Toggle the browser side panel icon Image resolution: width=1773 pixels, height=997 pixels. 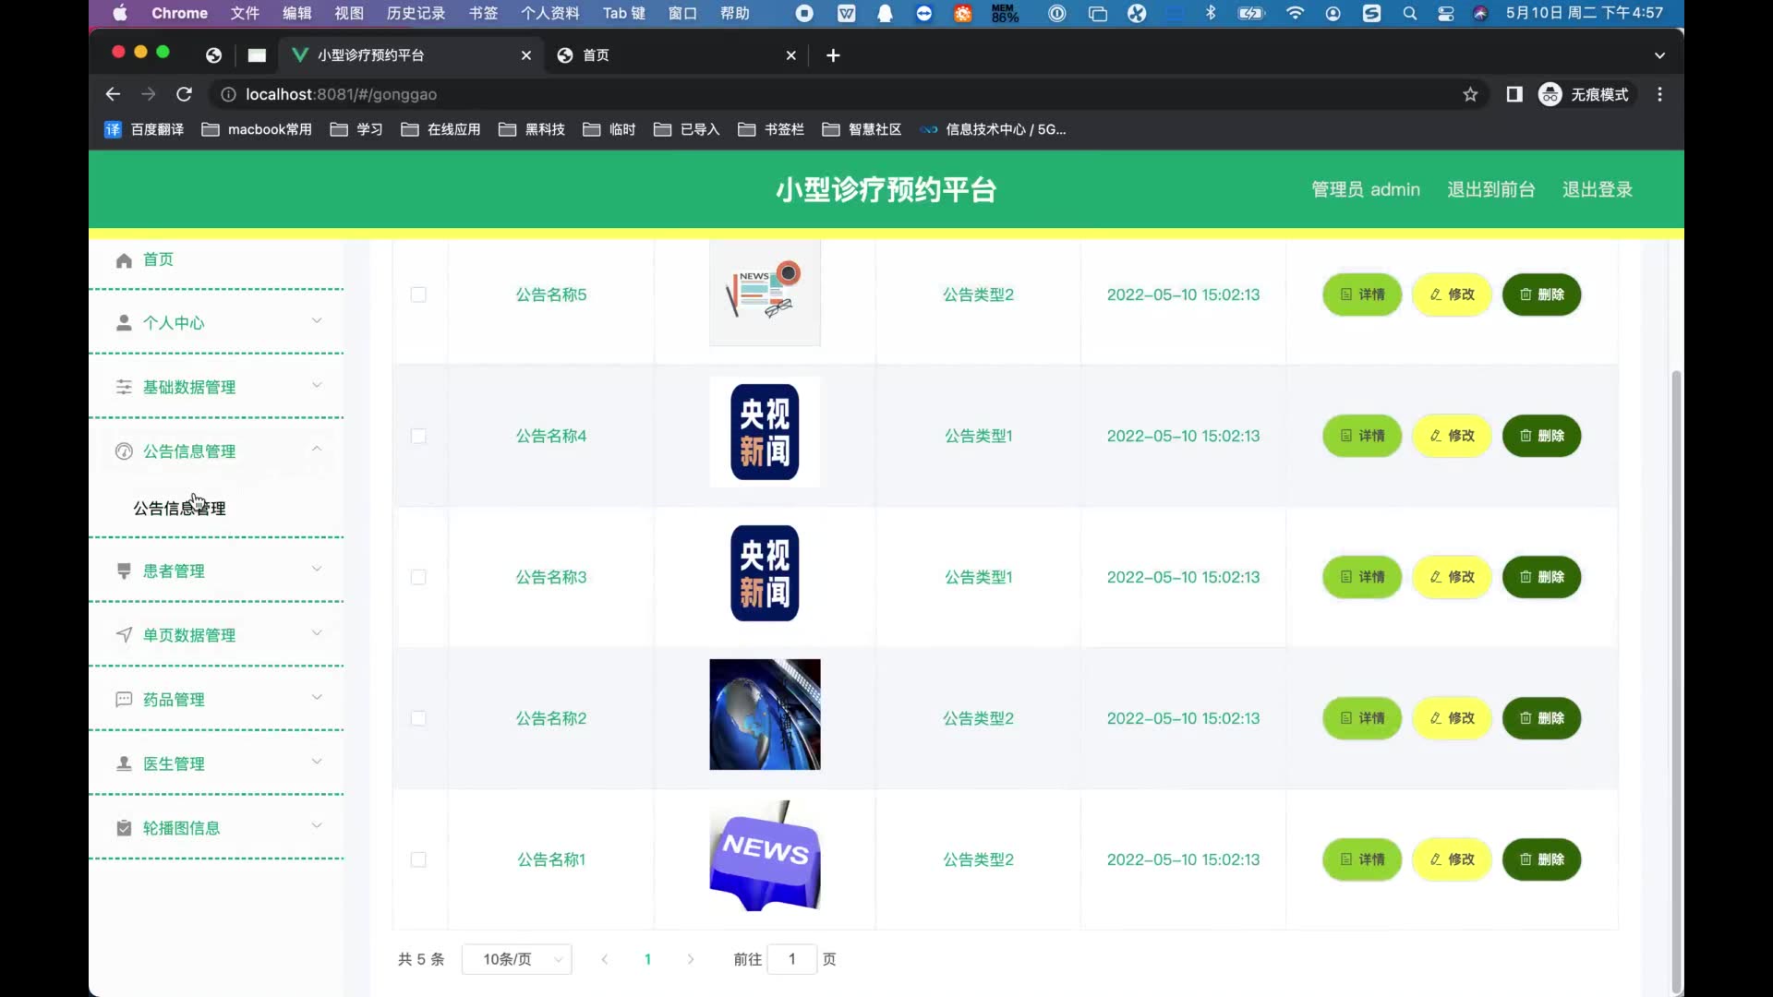(x=1514, y=94)
